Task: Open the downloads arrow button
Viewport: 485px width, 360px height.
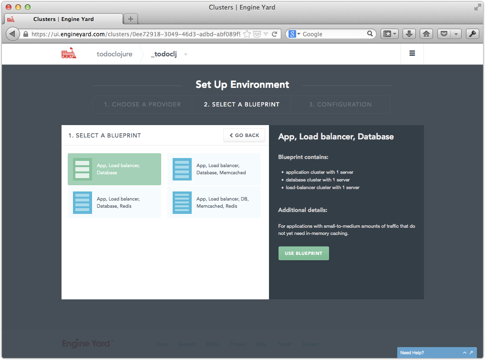Action: (409, 34)
